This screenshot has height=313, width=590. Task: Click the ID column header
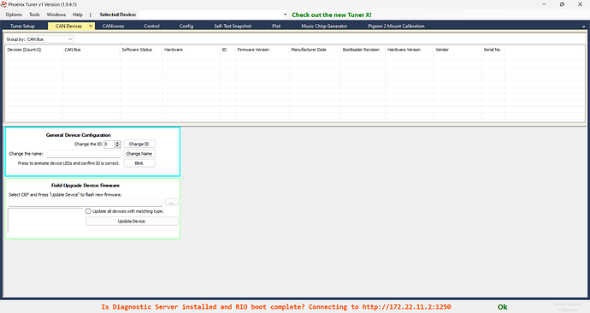(227, 50)
